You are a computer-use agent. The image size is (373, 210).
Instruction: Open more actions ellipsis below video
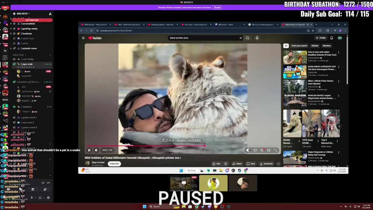coord(278,164)
